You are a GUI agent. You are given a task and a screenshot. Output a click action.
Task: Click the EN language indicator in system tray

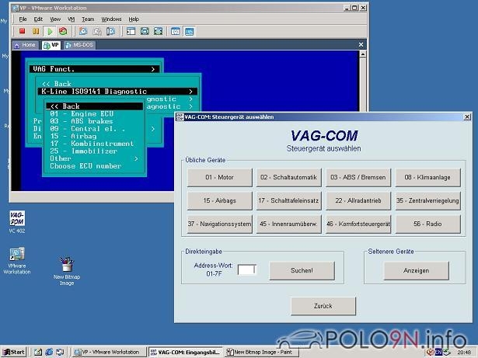click(x=438, y=352)
